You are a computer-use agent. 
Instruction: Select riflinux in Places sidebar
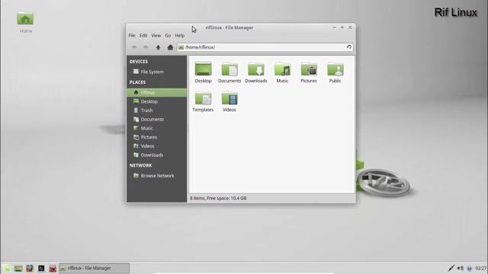pyautogui.click(x=156, y=93)
